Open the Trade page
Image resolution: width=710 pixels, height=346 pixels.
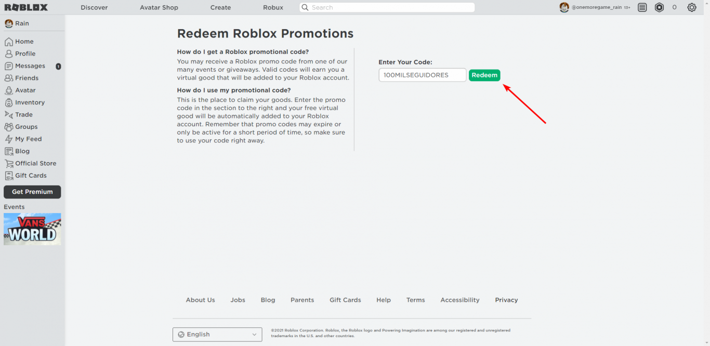click(23, 114)
